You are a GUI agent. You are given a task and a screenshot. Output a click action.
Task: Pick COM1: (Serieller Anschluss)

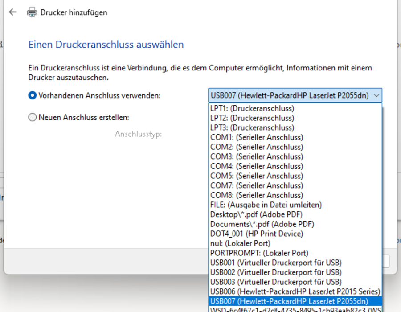tap(295, 137)
